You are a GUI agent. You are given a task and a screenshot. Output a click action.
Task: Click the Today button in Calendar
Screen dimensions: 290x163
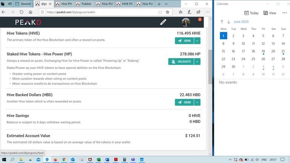251,13
